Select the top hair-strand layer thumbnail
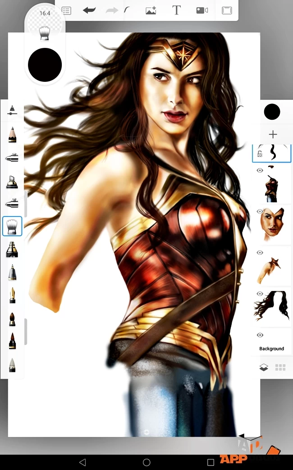293x470 pixels. [x=273, y=153]
